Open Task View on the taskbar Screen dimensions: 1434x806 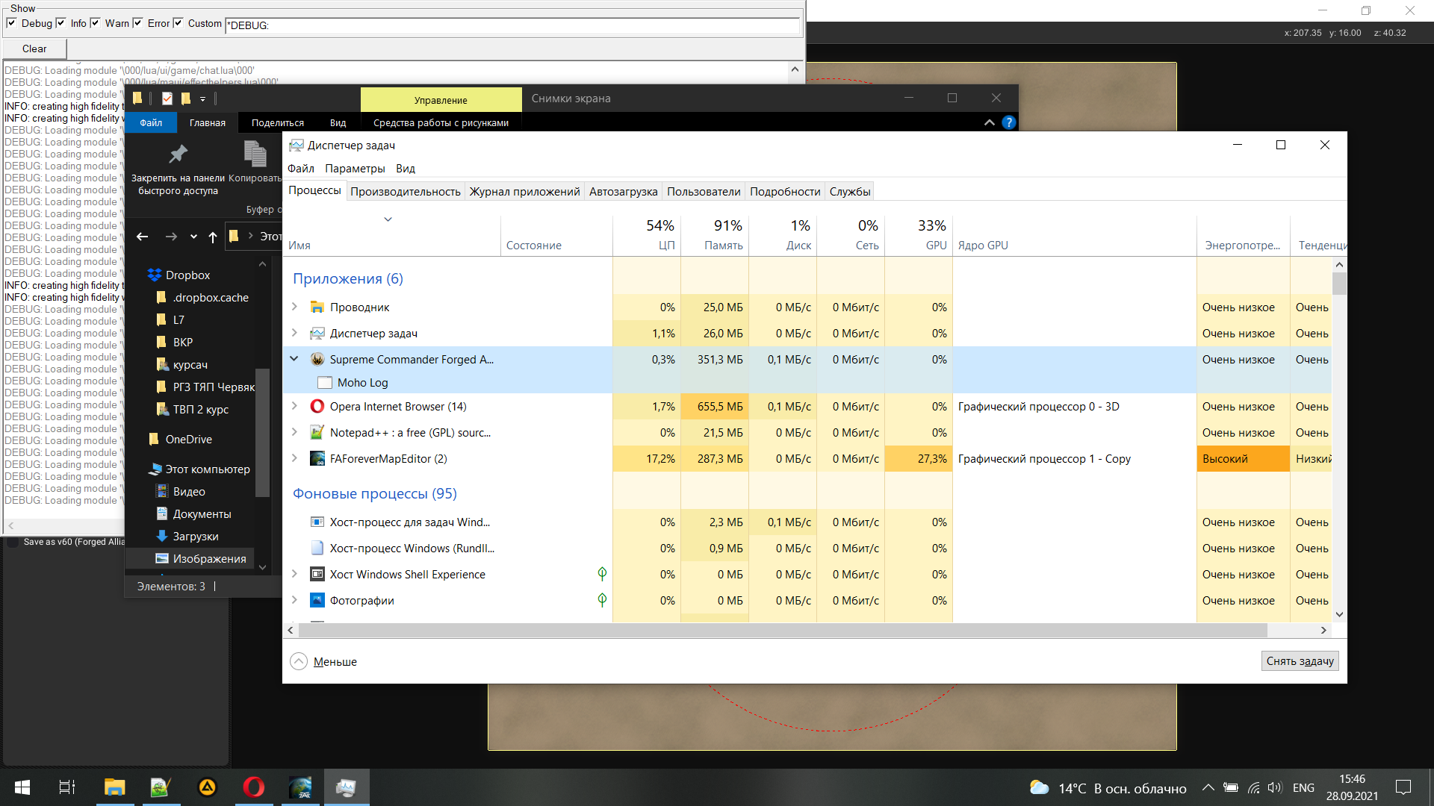point(67,787)
